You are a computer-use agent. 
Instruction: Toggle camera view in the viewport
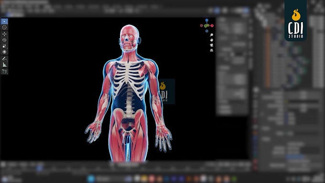point(211,45)
